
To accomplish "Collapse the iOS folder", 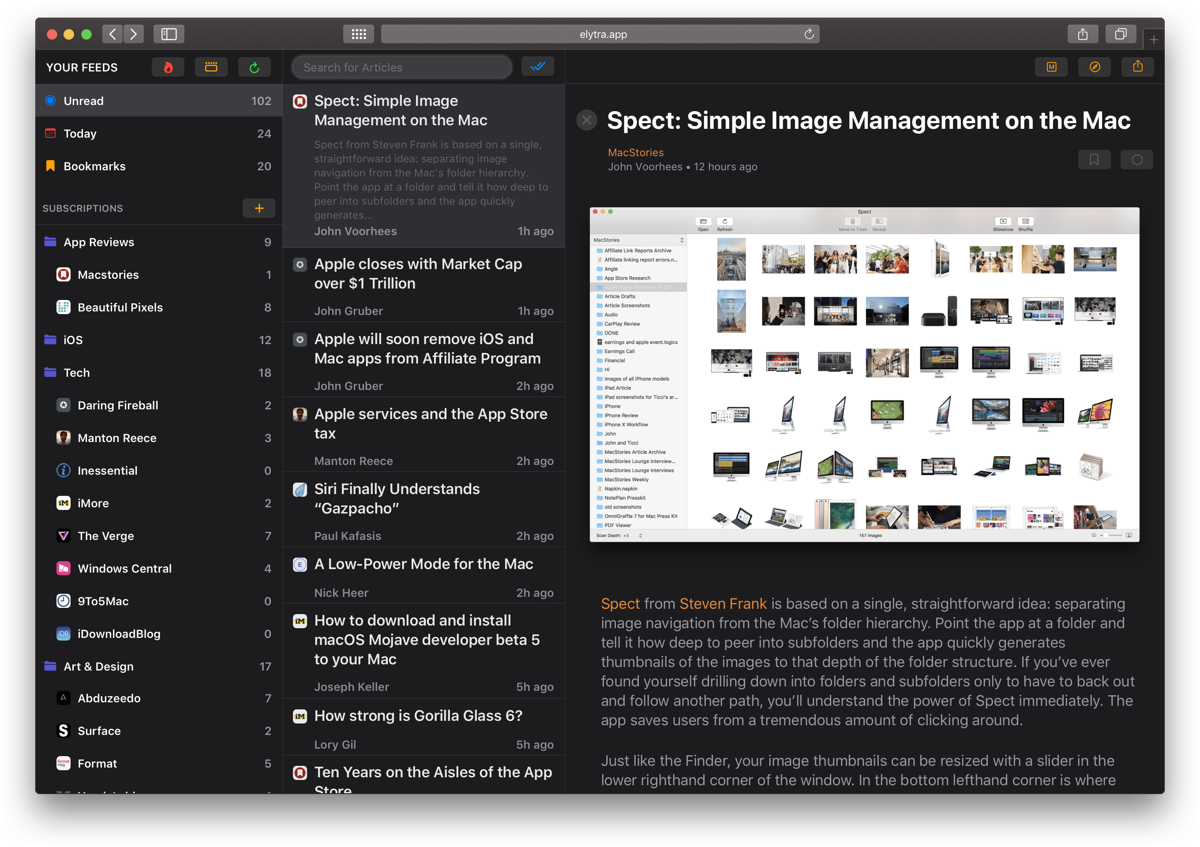I will [159, 340].
